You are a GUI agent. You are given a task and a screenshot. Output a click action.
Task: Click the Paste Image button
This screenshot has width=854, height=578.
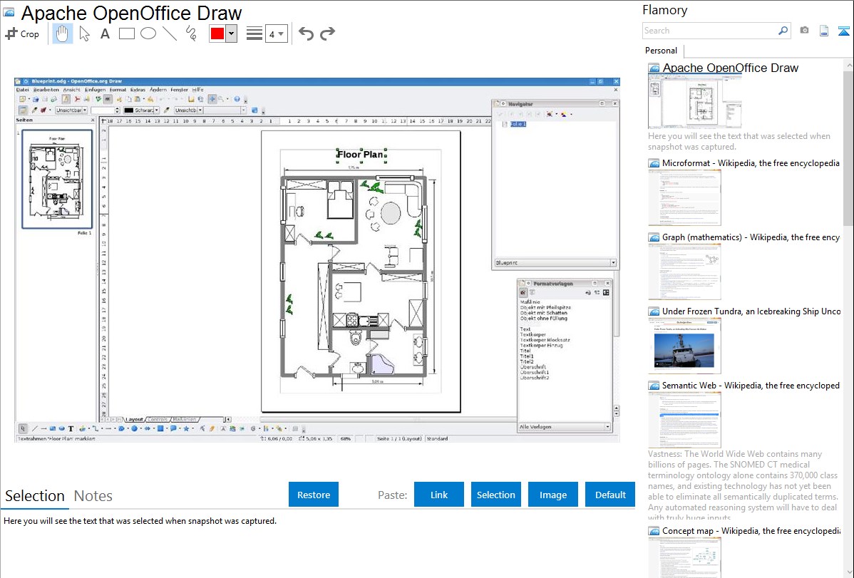pyautogui.click(x=552, y=495)
